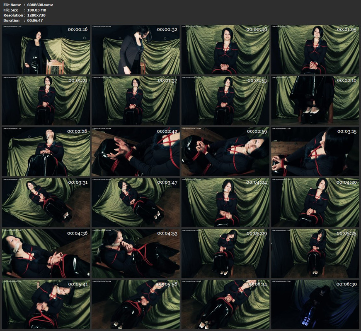Click the frame stamped 00:05:09
The image size is (361, 331).
[x=225, y=254]
